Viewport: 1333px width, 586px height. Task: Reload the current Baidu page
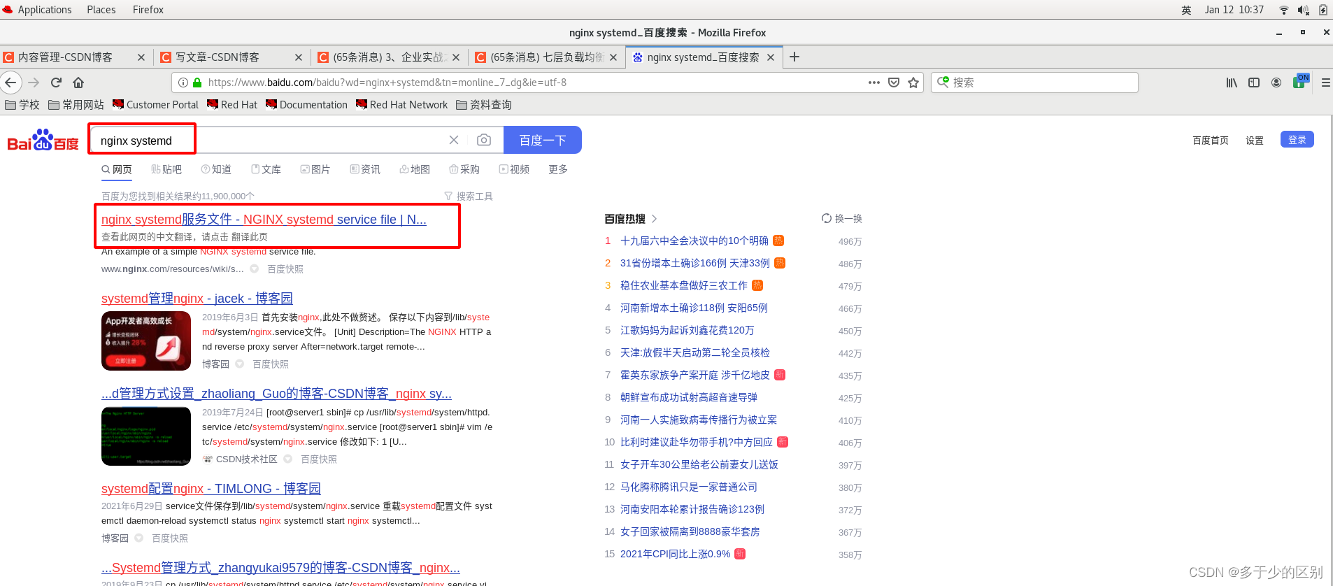[x=56, y=83]
